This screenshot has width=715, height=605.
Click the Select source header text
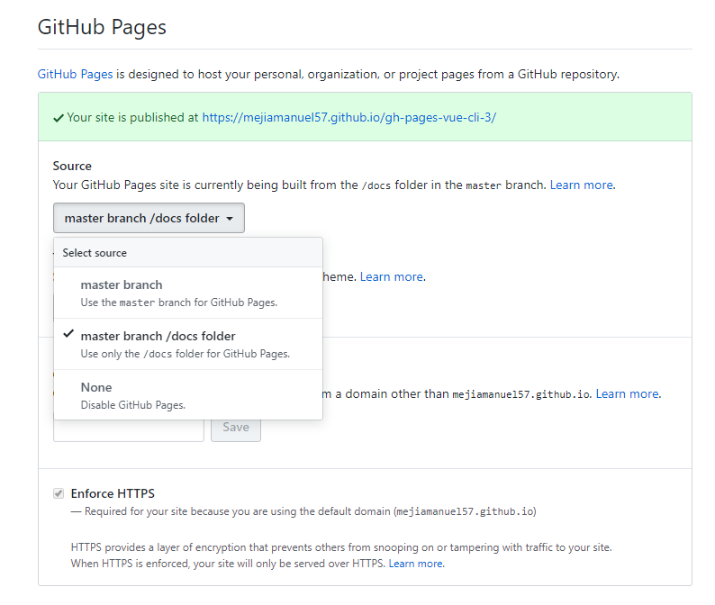click(95, 253)
